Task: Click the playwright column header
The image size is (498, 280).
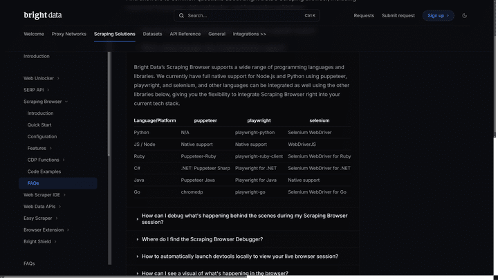Action: 259,120
